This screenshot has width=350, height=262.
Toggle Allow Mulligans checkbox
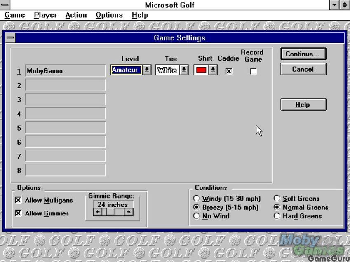18,200
